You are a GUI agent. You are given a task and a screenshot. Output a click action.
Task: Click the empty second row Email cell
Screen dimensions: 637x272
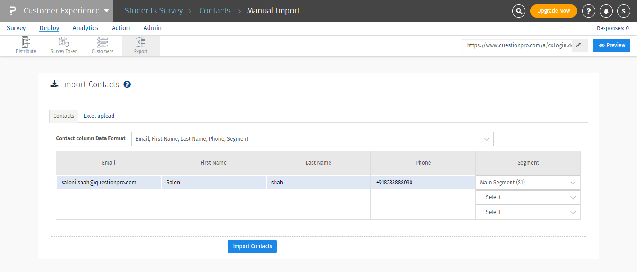(x=108, y=197)
